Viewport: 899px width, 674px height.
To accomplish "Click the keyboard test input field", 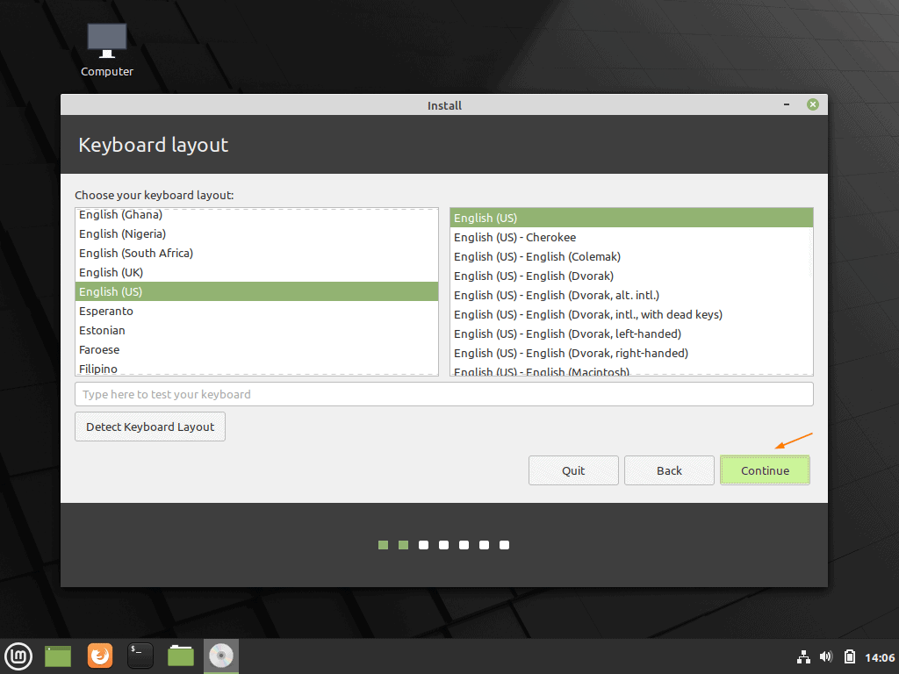I will coord(444,393).
